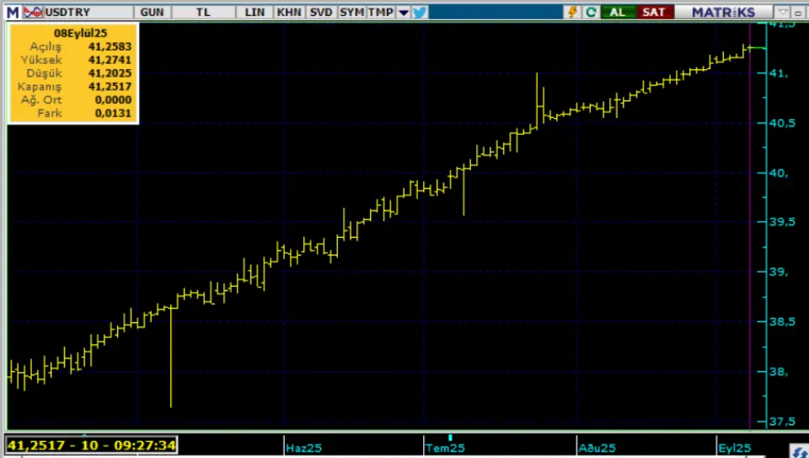Viewport: 809px width, 458px height.
Task: Open the TMP template menu
Action: pyautogui.click(x=379, y=12)
